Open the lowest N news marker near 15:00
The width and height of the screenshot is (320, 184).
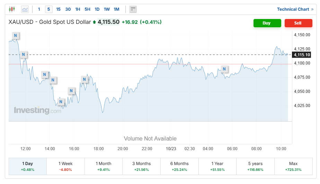(61, 102)
